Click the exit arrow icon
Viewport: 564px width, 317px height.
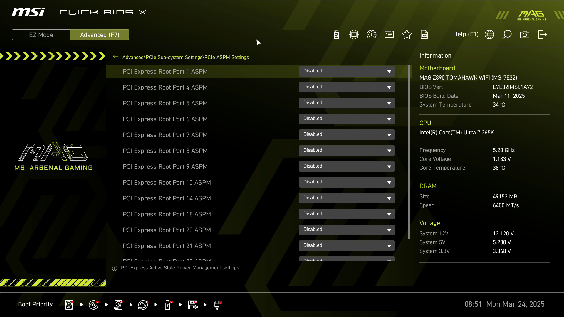[542, 35]
